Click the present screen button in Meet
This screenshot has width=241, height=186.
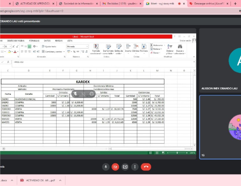[x=125, y=167]
